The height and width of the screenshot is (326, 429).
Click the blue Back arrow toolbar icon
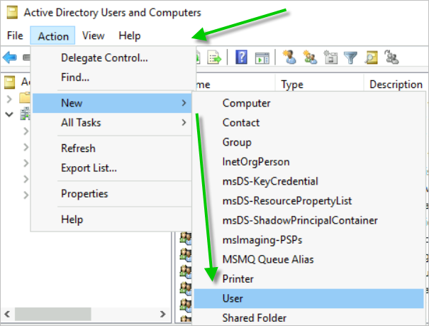coord(10,58)
